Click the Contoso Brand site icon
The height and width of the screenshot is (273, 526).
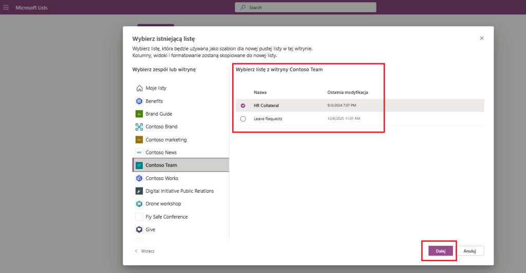[139, 127]
